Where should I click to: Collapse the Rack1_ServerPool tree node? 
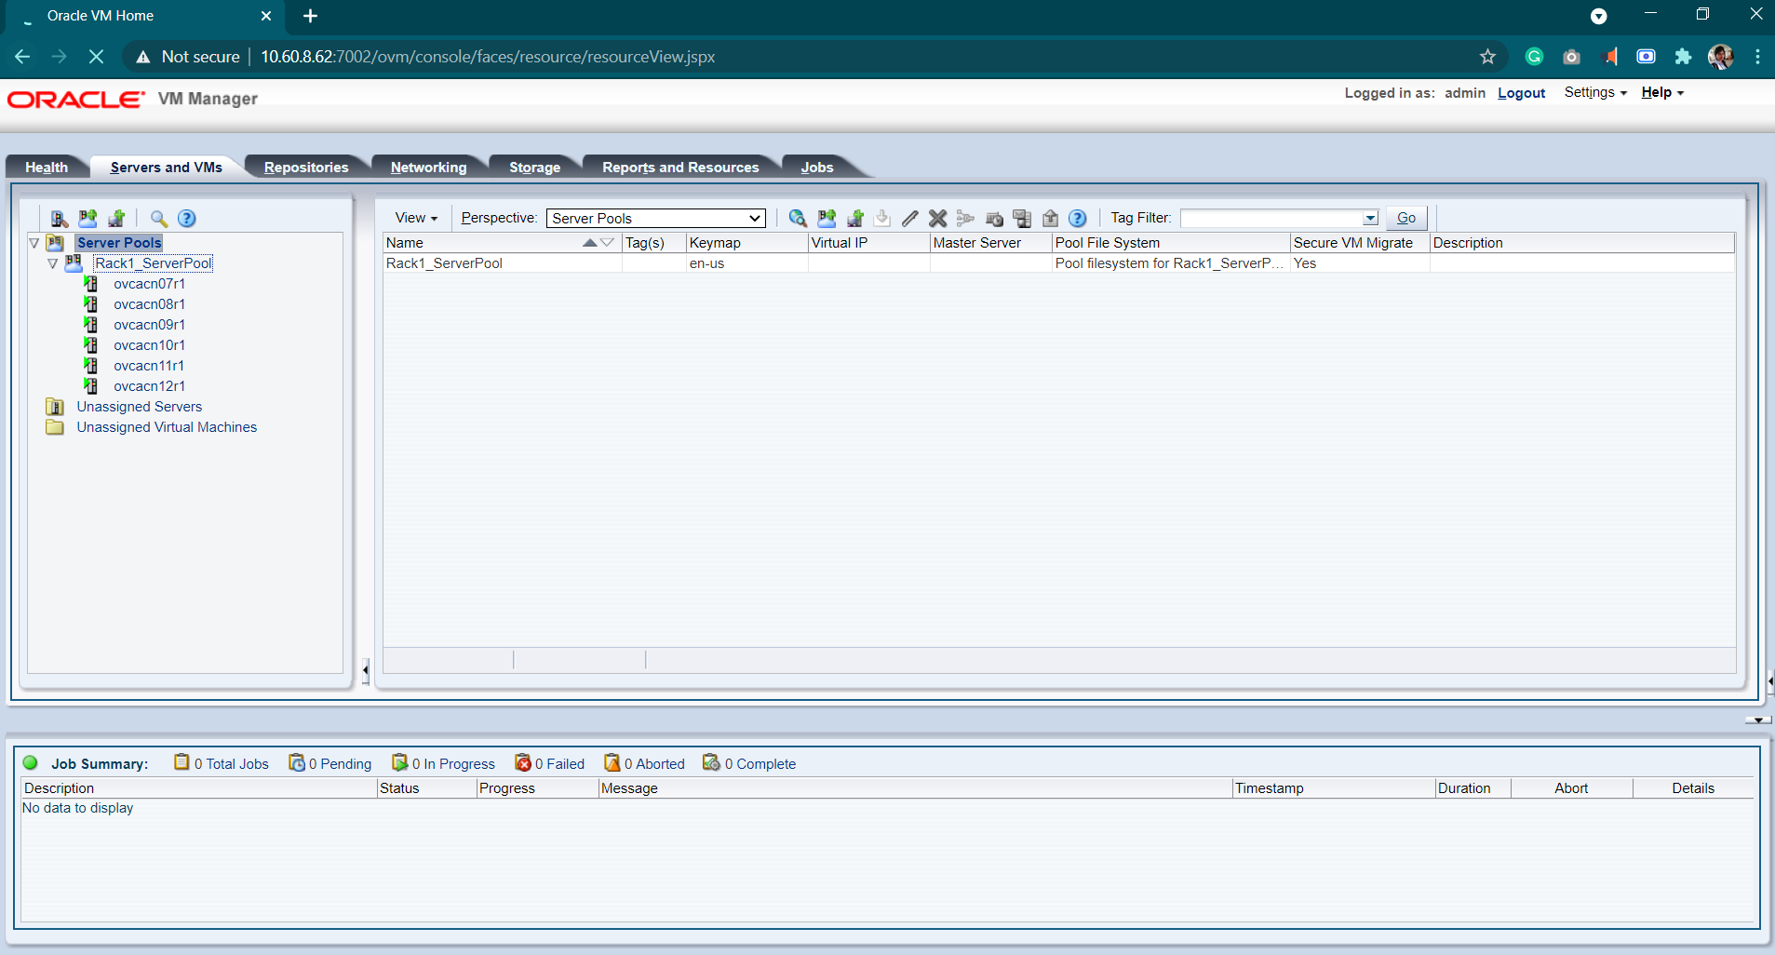tap(53, 264)
